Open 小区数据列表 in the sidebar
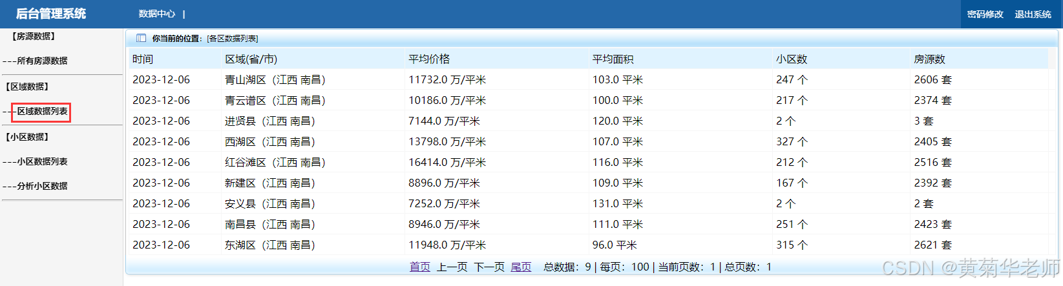Viewport: 1063px width, 286px height. coord(42,161)
